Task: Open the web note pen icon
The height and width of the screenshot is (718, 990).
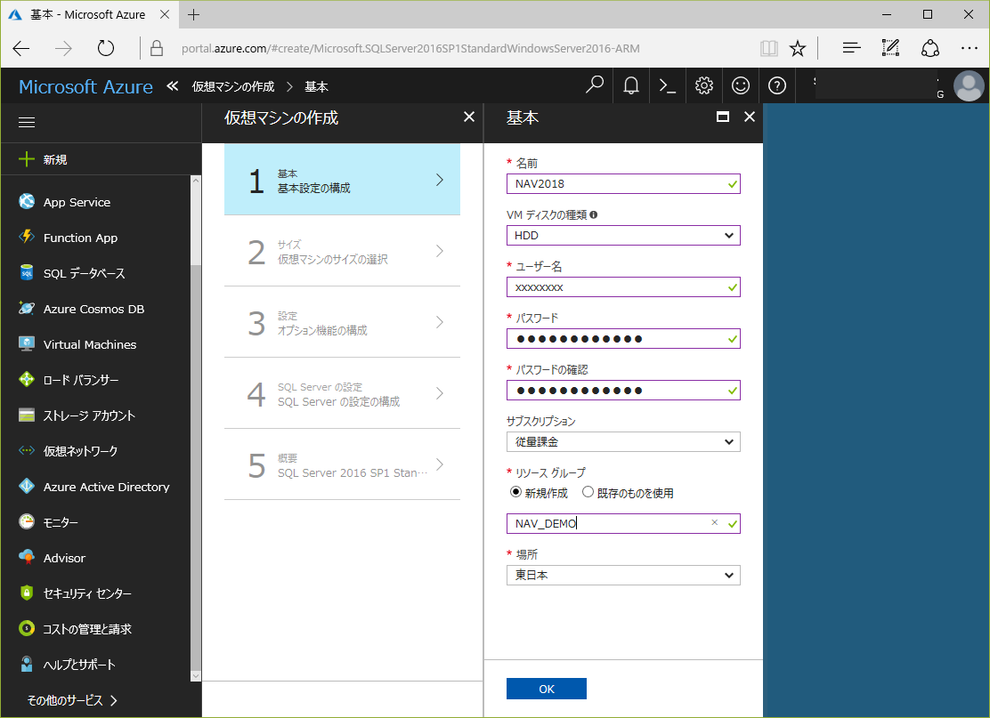Action: point(890,49)
